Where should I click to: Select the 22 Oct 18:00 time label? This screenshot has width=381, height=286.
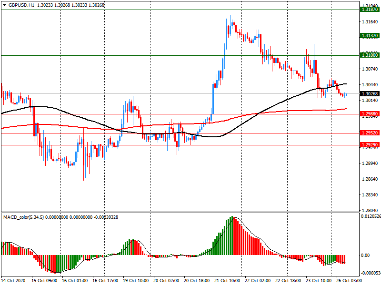[x=289, y=281]
